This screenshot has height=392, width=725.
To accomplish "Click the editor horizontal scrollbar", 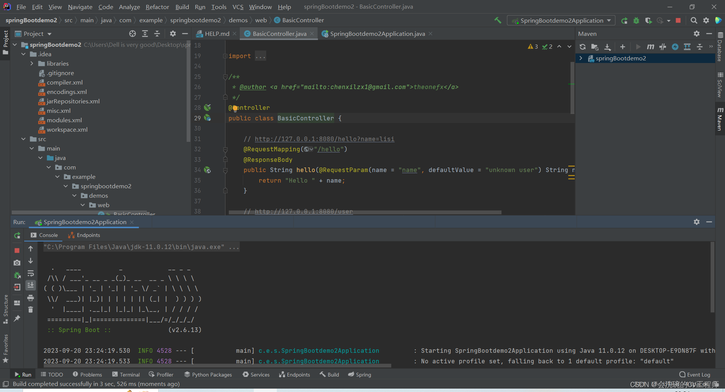I will pos(365,212).
